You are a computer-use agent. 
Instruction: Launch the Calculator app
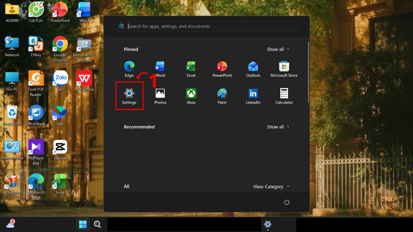coord(284,96)
